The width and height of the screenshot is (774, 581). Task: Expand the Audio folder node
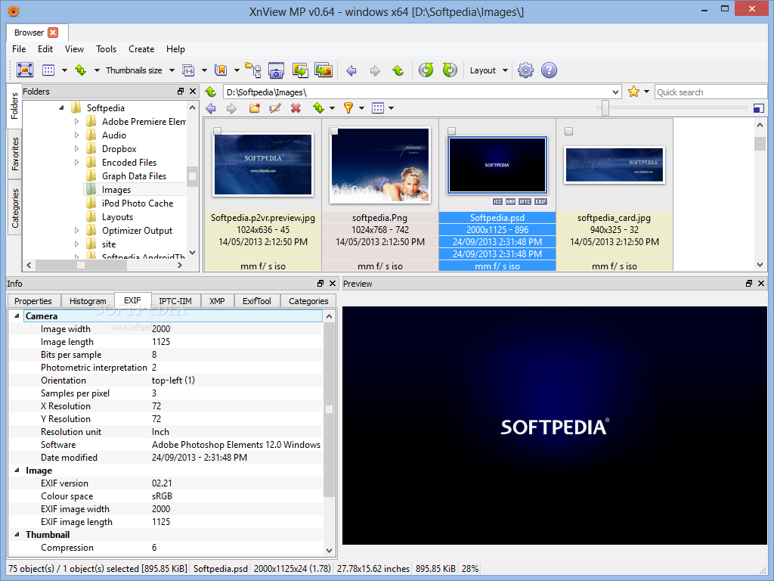pyautogui.click(x=76, y=135)
